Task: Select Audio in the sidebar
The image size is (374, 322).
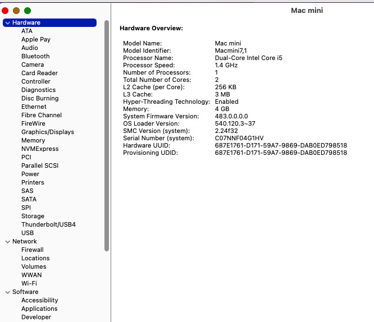Action: coord(30,48)
